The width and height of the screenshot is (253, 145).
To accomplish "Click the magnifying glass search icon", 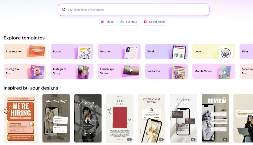I will click(x=64, y=10).
